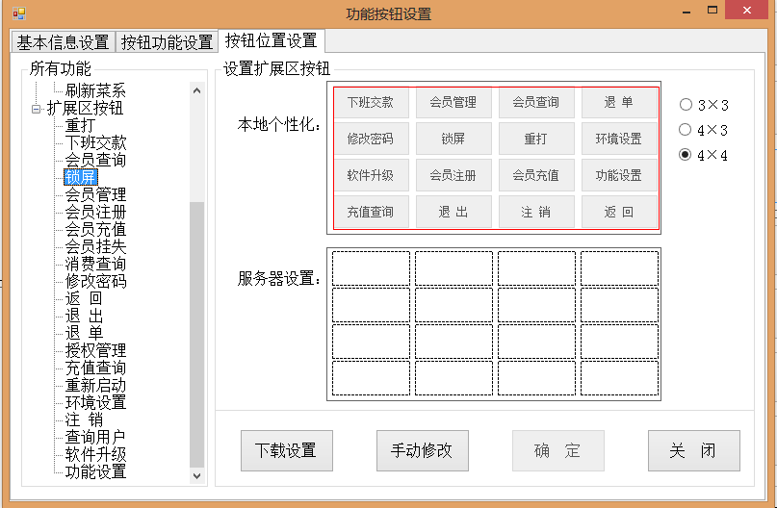Screen dimensions: 777x508
Task: Click the tree list scroll down arrow
Action: tap(196, 476)
